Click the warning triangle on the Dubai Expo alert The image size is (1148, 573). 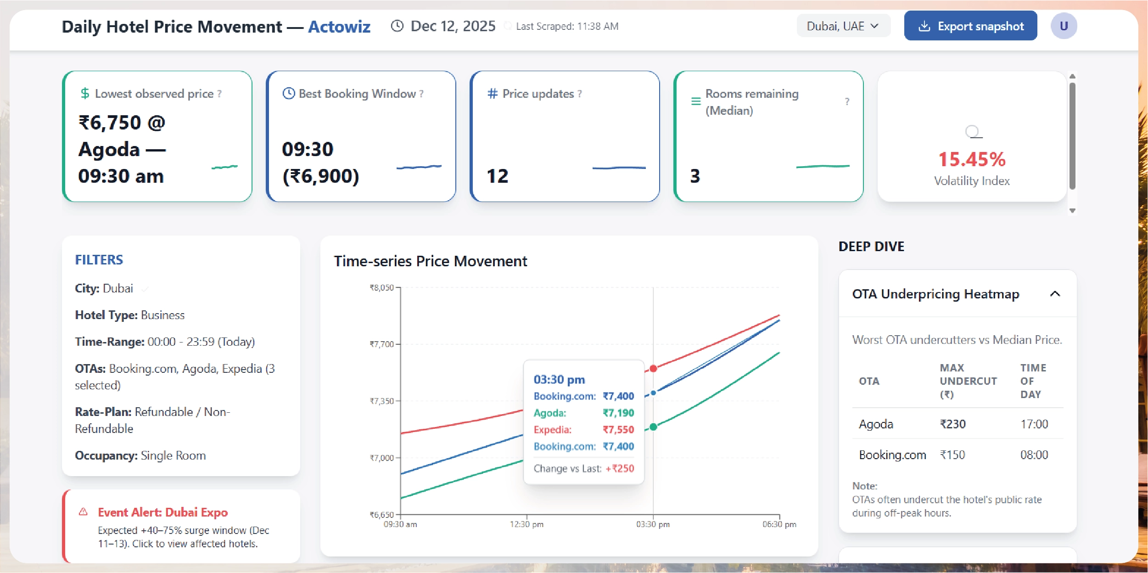click(83, 512)
